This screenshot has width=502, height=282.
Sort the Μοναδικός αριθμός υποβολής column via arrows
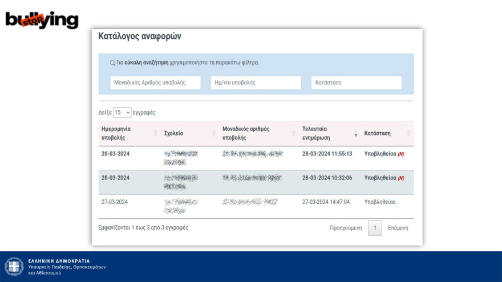(294, 133)
